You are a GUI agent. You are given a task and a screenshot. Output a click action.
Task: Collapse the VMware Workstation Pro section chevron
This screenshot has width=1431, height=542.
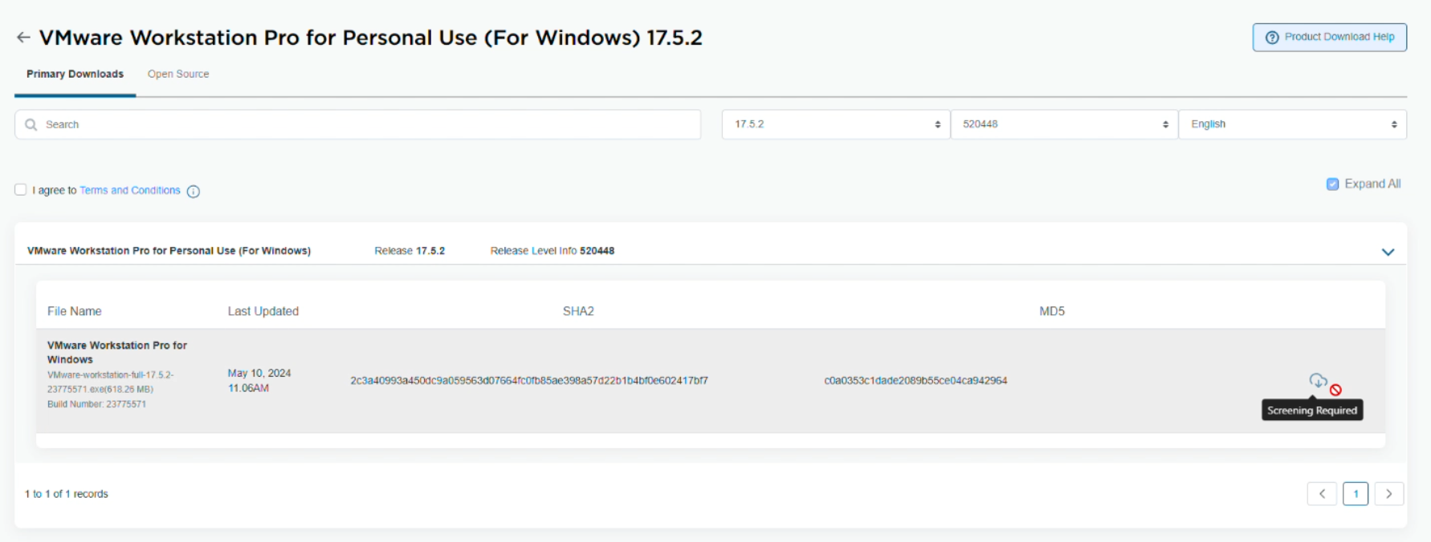[x=1388, y=252]
